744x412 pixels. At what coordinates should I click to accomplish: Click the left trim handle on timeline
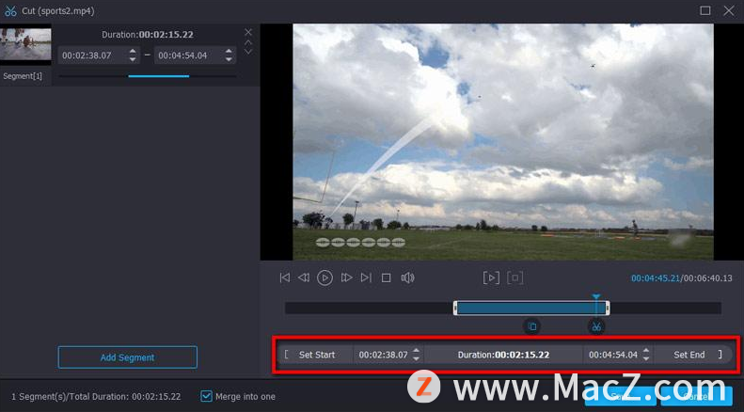pos(455,308)
